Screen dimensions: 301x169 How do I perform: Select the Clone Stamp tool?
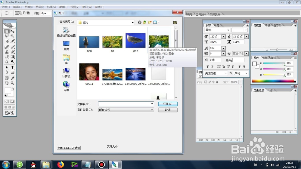[x=7, y=52]
